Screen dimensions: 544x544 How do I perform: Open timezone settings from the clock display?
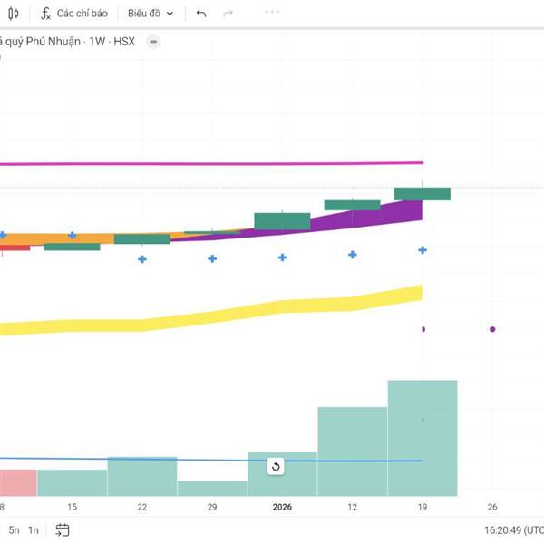point(512,529)
